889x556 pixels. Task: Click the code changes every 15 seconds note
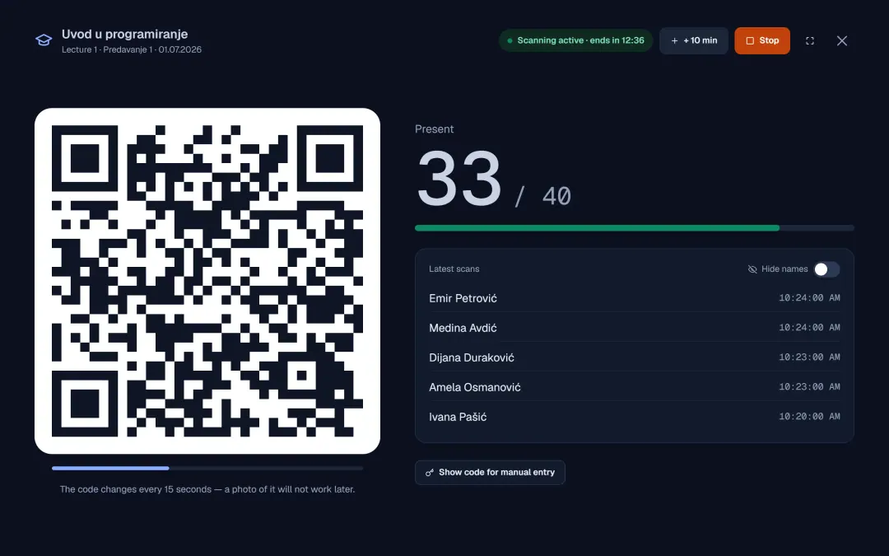(207, 489)
